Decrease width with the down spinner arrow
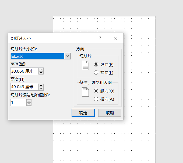Viewport: 183px width, 163px height. point(41,73)
